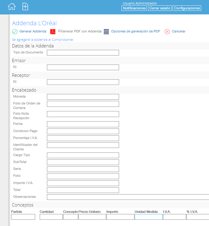Select the Condicion Pago field
The width and height of the screenshot is (209, 226).
coord(83,131)
